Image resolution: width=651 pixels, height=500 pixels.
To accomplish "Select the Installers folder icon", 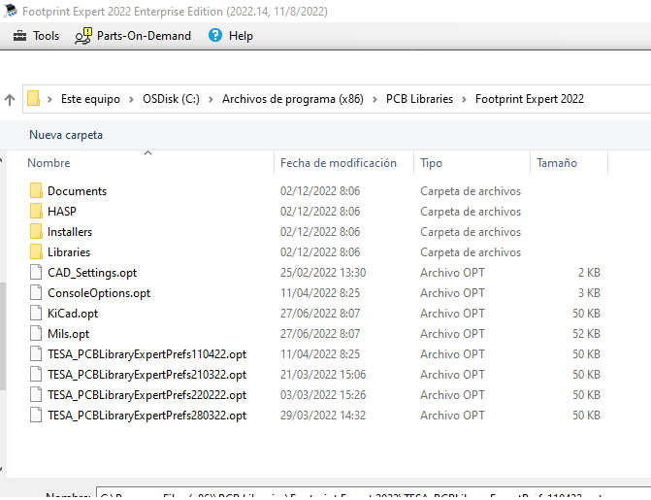I will point(36,231).
